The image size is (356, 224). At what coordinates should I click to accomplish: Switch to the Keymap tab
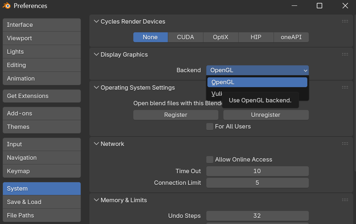(x=41, y=171)
